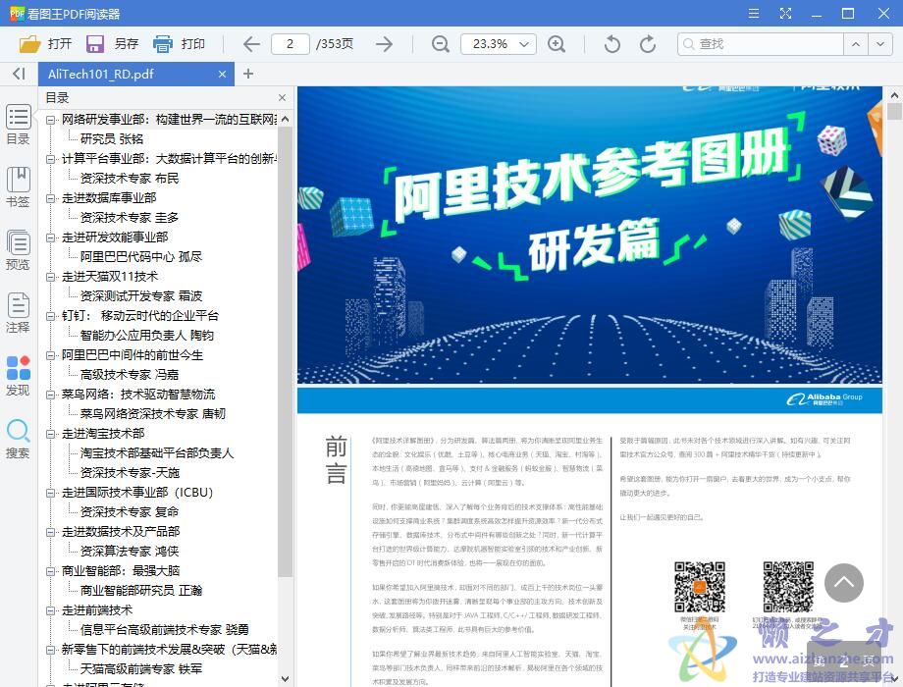Viewport: 903px width, 687px height.
Task: Select outline entry 资深算法专家 鸿侠
Action: 130,552
